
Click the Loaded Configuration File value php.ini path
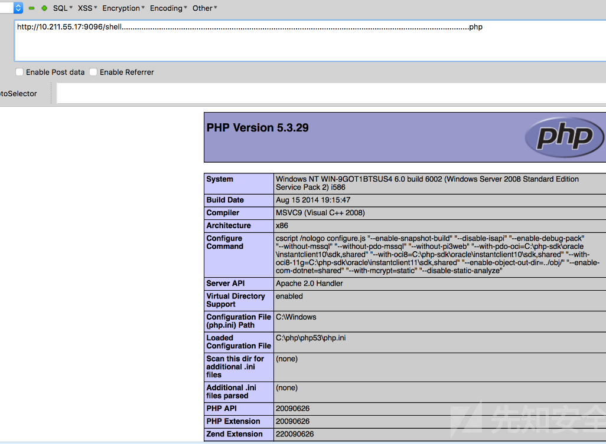pyautogui.click(x=311, y=338)
